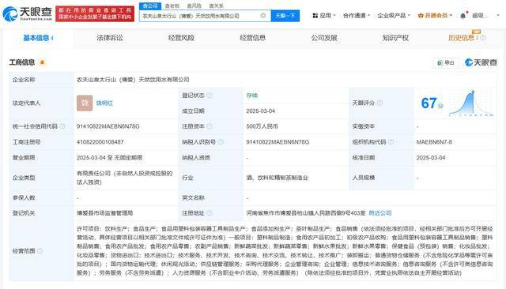Click the registration number 410822000108487

coord(100,142)
